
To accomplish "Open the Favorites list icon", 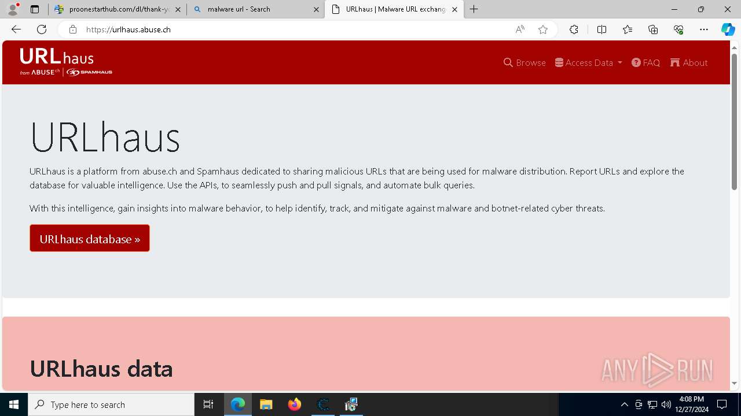I will 628,29.
